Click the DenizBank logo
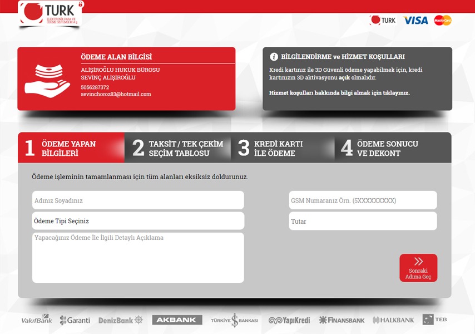Viewport: 475px width, 334px height. coord(121,320)
